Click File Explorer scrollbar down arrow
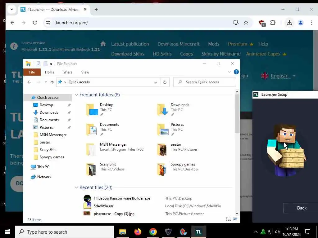 (x=237, y=213)
